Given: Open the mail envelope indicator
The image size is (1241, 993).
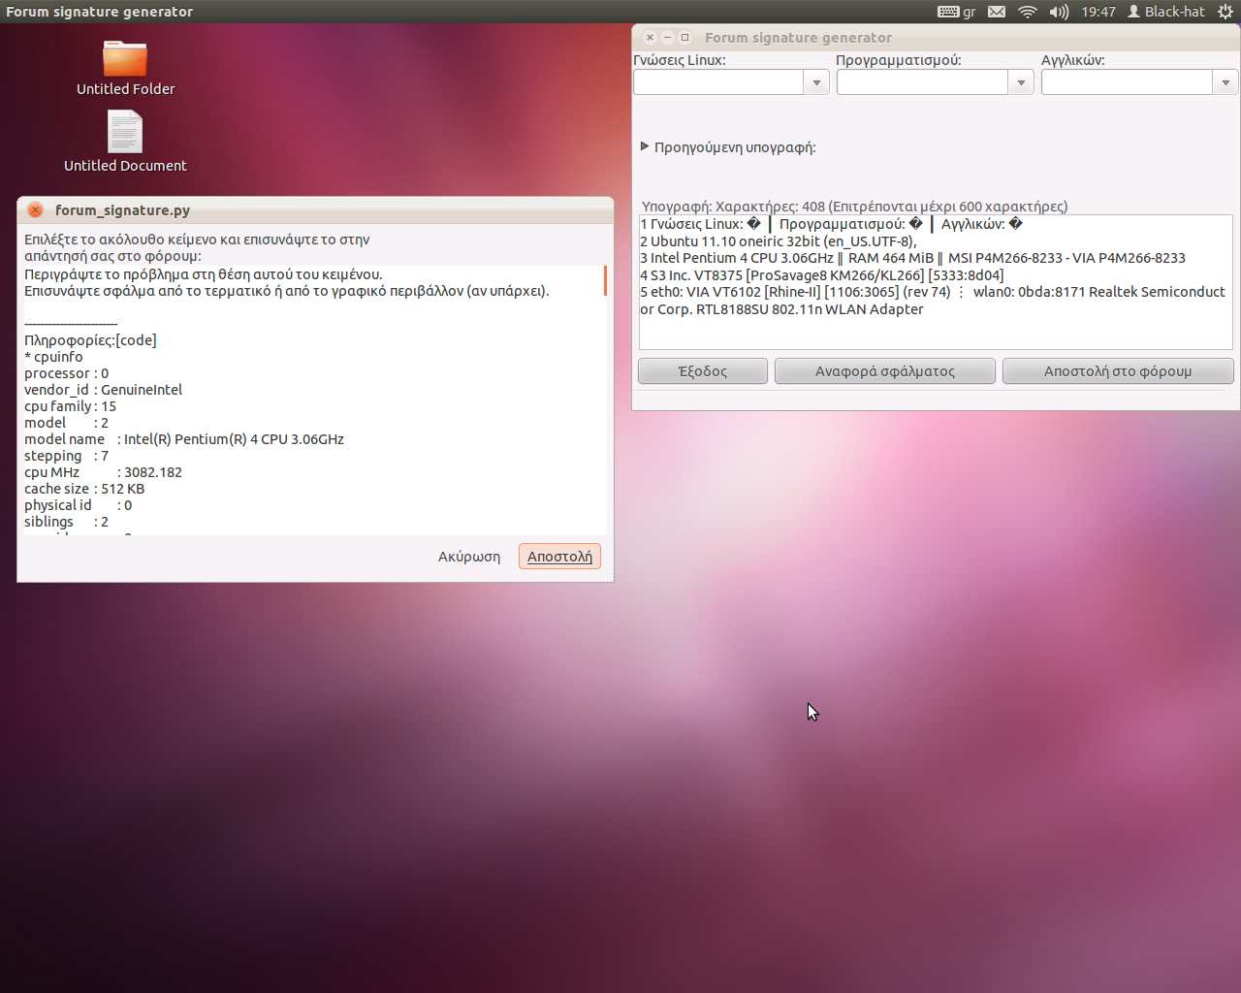Looking at the screenshot, I should [997, 12].
